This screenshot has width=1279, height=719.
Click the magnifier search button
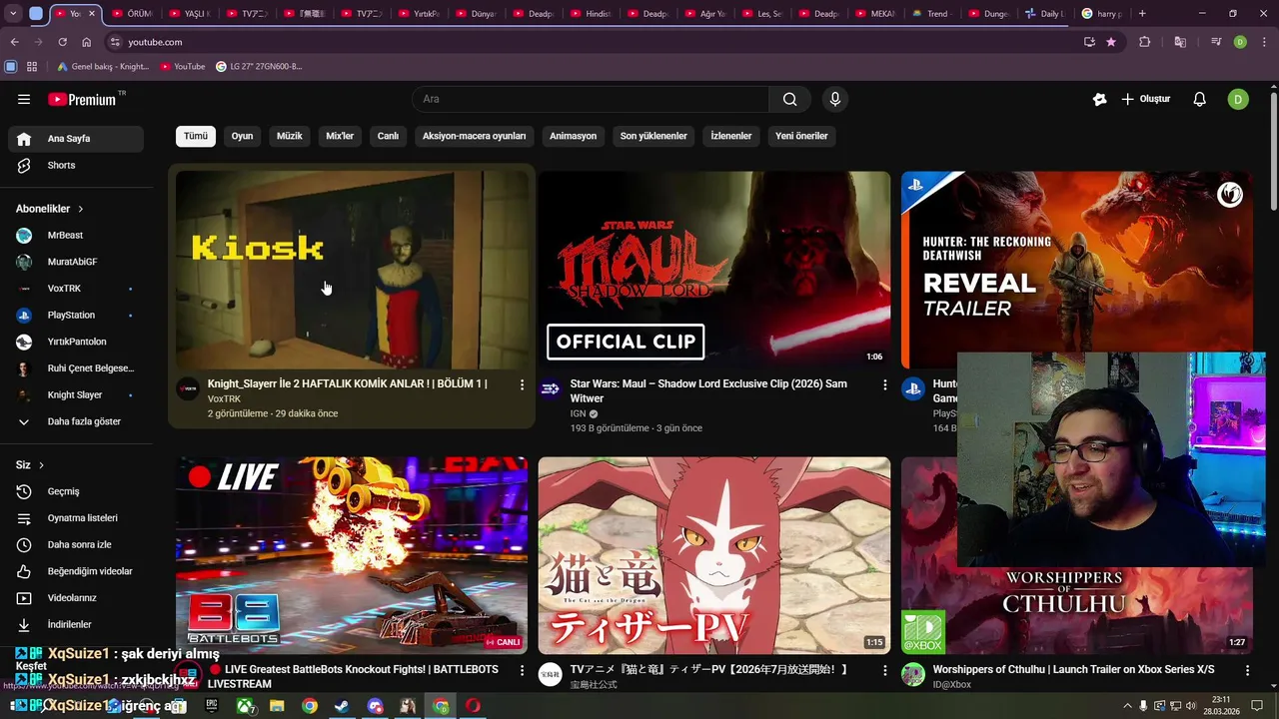pyautogui.click(x=789, y=99)
